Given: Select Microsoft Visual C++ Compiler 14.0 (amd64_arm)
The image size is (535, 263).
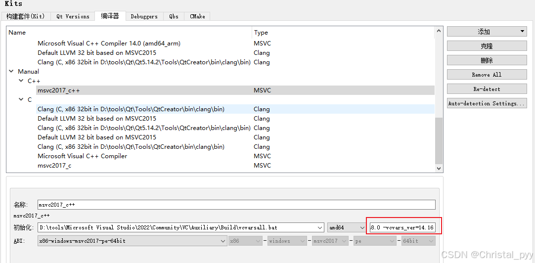Looking at the screenshot, I should [x=108, y=44].
